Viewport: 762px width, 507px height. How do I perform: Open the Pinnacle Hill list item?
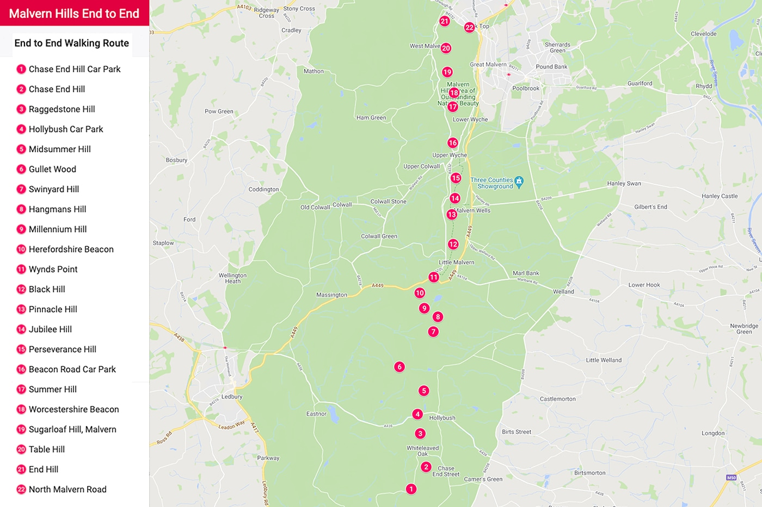click(x=53, y=309)
